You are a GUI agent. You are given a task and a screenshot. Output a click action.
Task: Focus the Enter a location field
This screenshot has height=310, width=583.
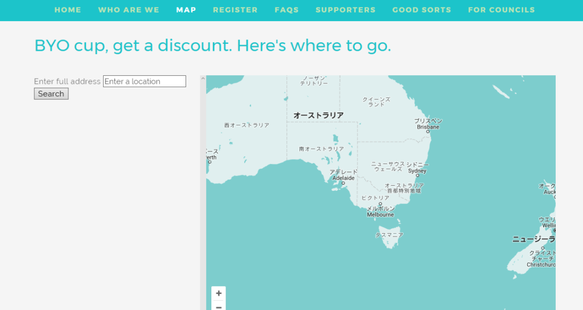tap(145, 81)
